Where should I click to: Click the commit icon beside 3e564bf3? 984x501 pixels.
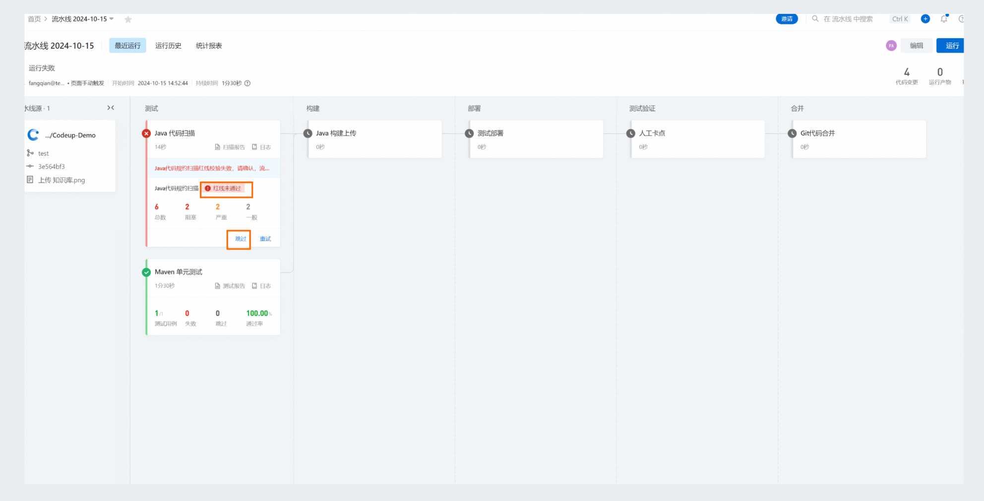click(x=30, y=166)
